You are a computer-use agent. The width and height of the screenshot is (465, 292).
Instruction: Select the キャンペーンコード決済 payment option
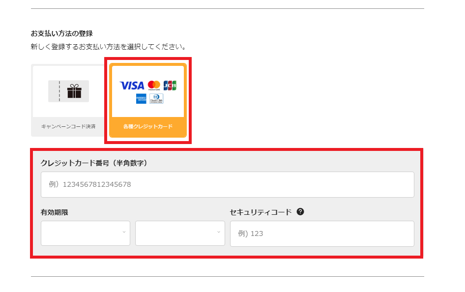[x=68, y=100]
